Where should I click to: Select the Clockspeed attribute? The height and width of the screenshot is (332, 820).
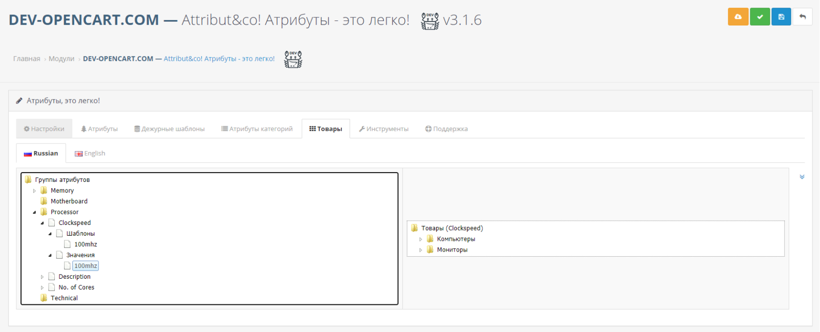(74, 223)
